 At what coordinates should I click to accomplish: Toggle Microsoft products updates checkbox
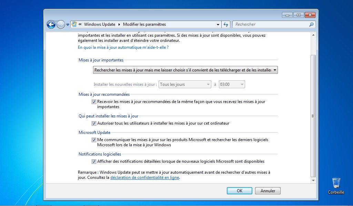point(94,140)
